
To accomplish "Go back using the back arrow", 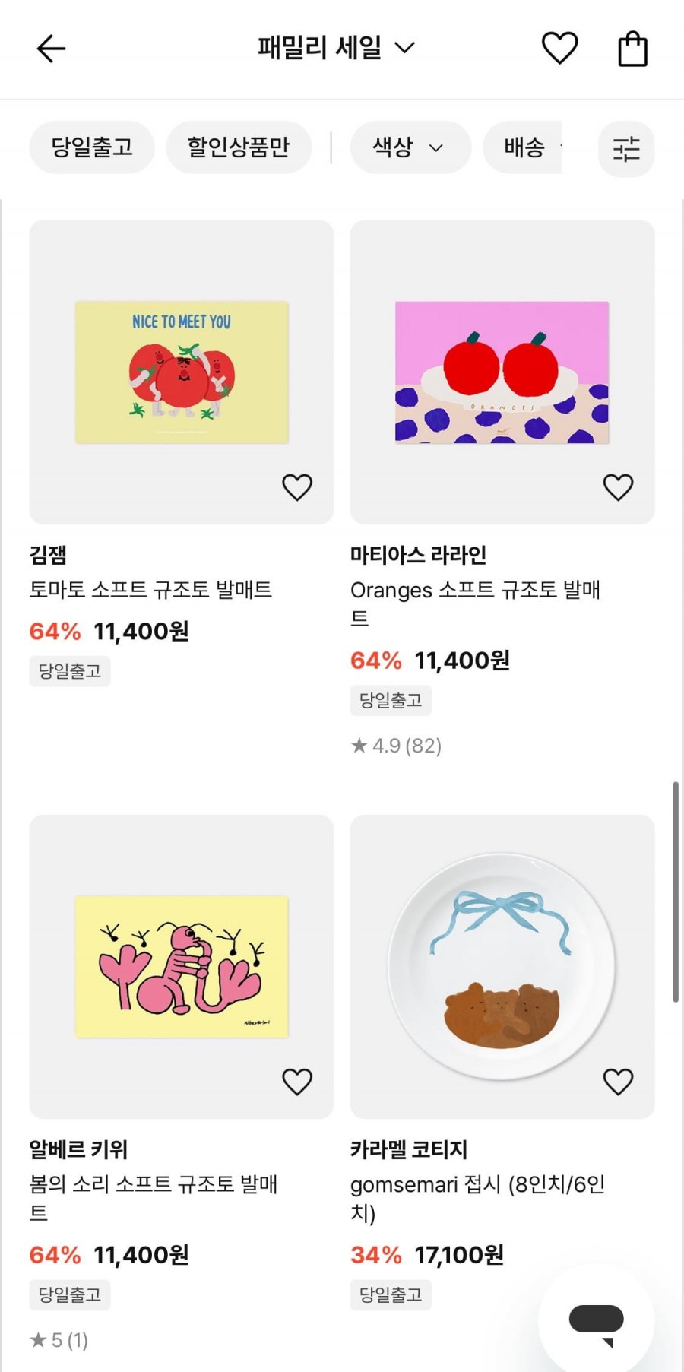I will pyautogui.click(x=51, y=49).
